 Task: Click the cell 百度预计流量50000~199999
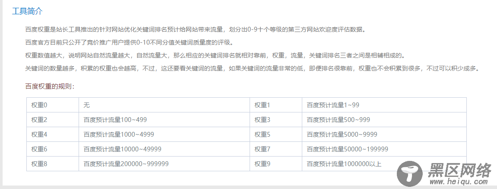pyautogui.click(x=384, y=149)
